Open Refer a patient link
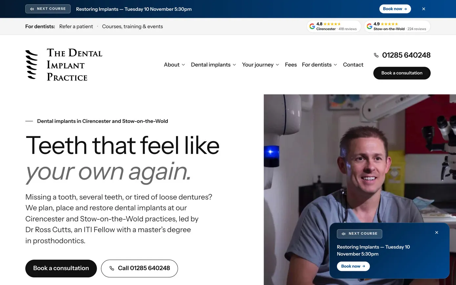This screenshot has height=285, width=456. [76, 27]
